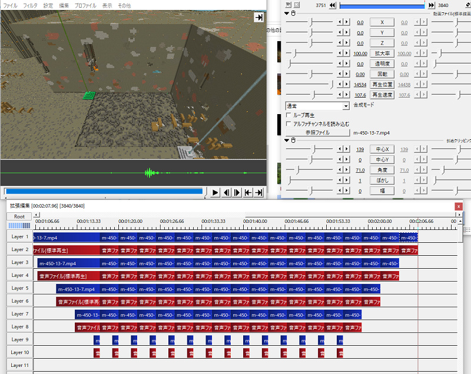Click the frame icon beside camera icon
The height and width of the screenshot is (374, 471).
tap(297, 5)
